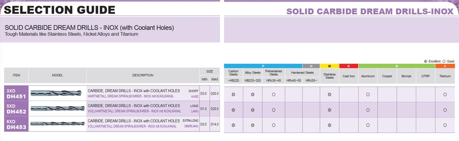The image size is (459, 141).
Task: Click DH453 Titanium good rating symbol
Action: coord(445,125)
